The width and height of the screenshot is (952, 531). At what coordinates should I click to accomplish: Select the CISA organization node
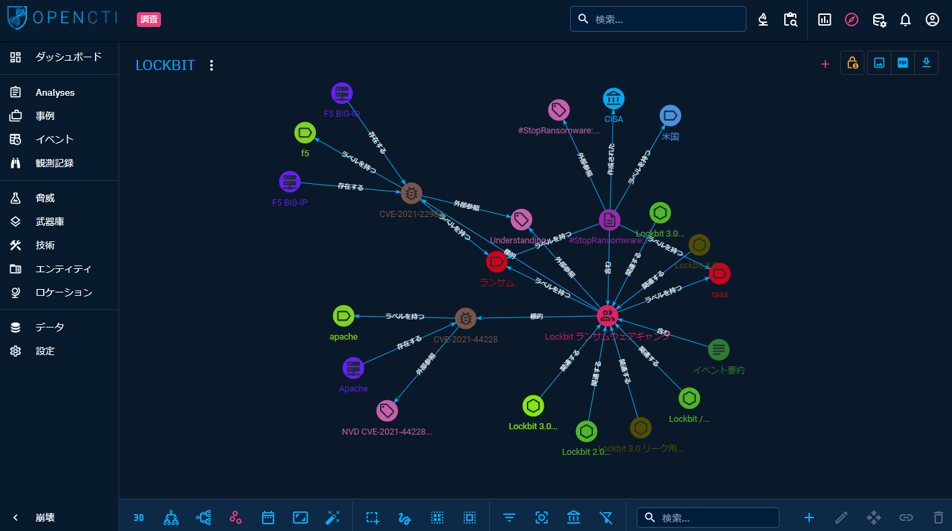(x=614, y=98)
